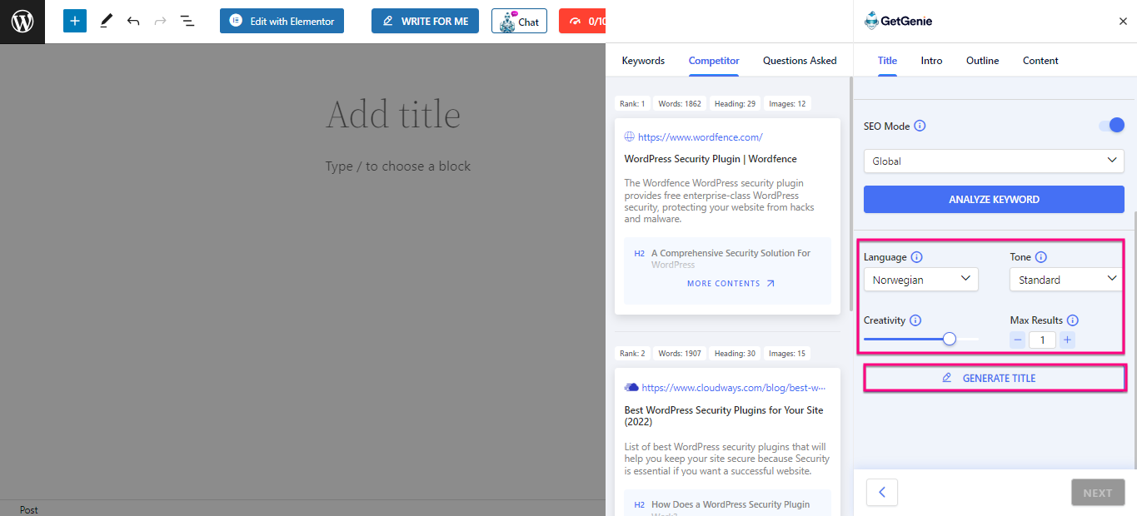Click the globe icon beside wordfence.com
This screenshot has width=1137, height=516.
[630, 137]
